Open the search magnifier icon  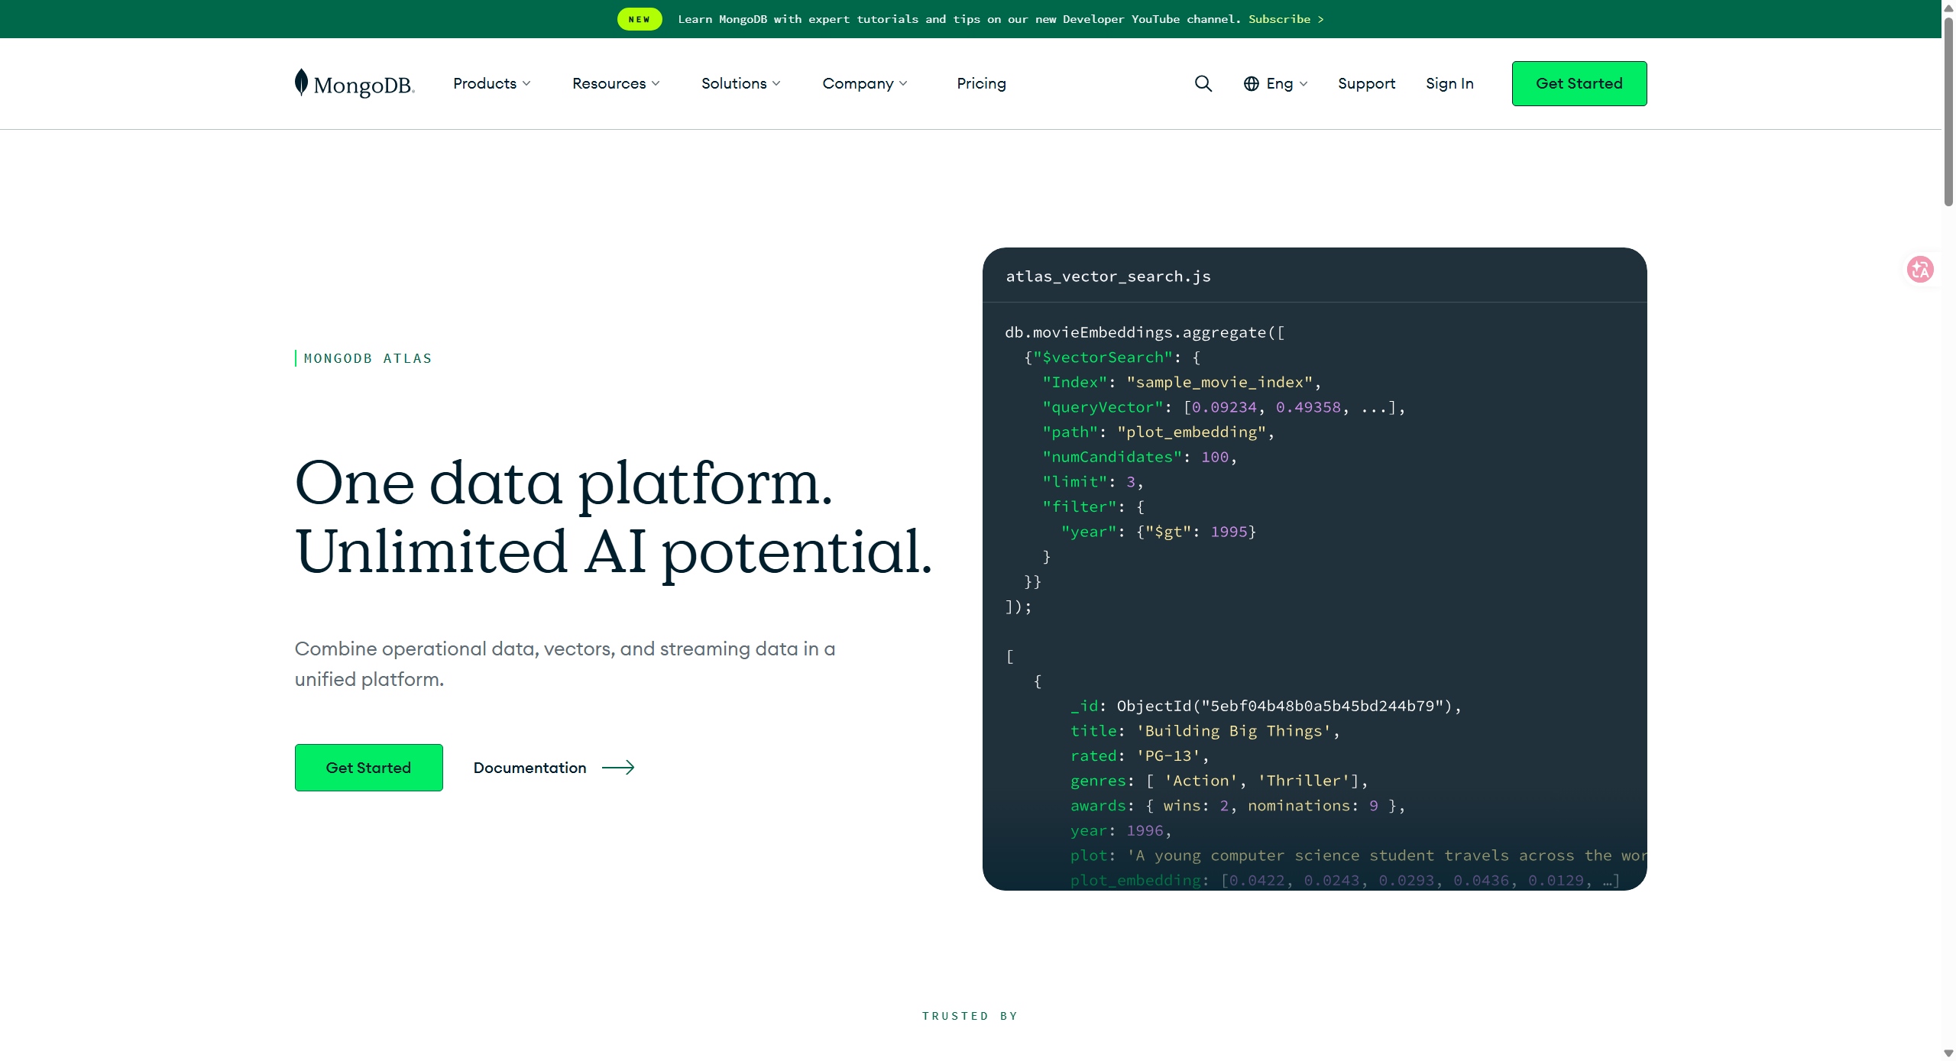pos(1203,83)
